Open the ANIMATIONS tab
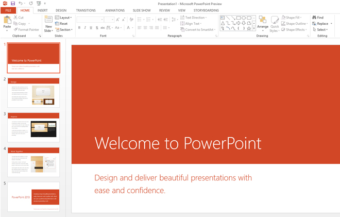This screenshot has width=340, height=217. (x=115, y=10)
